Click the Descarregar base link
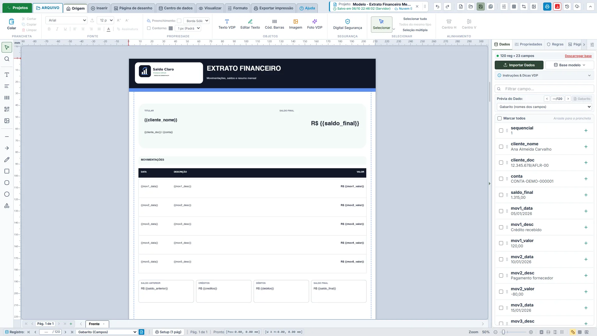Viewport: 597px width, 336px height. point(578,56)
